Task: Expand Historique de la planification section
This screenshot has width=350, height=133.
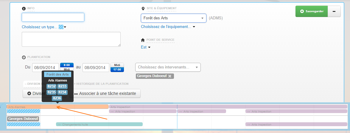Action: [101, 84]
